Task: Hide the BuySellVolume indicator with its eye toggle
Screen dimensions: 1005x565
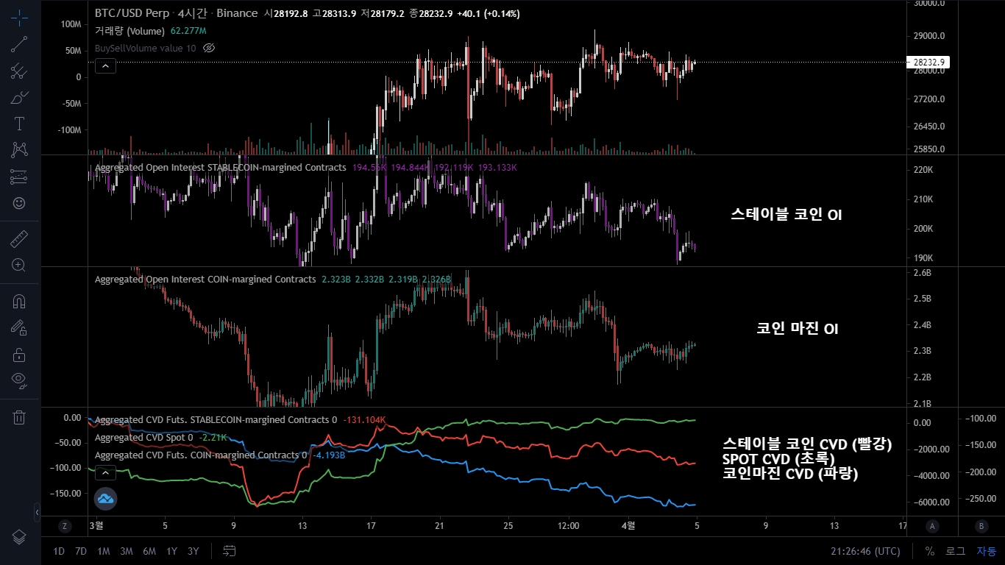Action: point(208,48)
